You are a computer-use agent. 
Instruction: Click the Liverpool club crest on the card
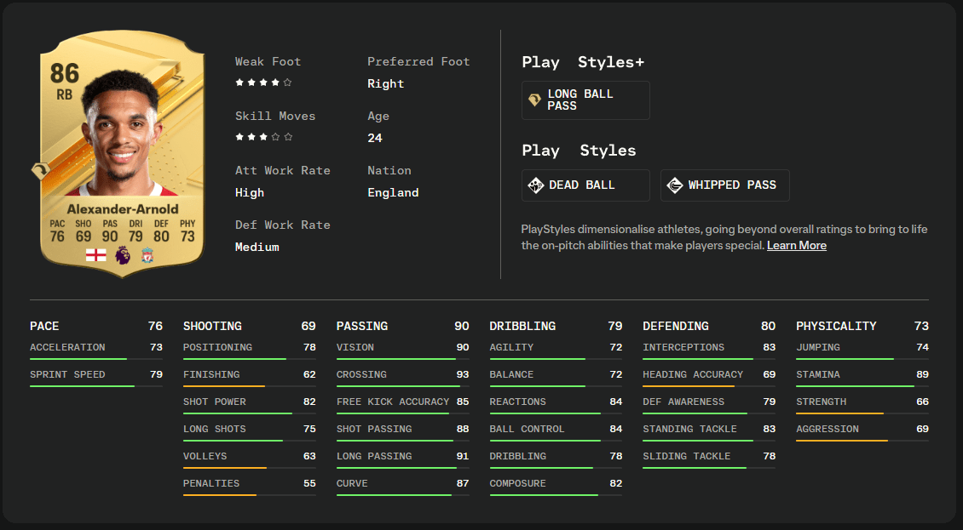tap(147, 255)
